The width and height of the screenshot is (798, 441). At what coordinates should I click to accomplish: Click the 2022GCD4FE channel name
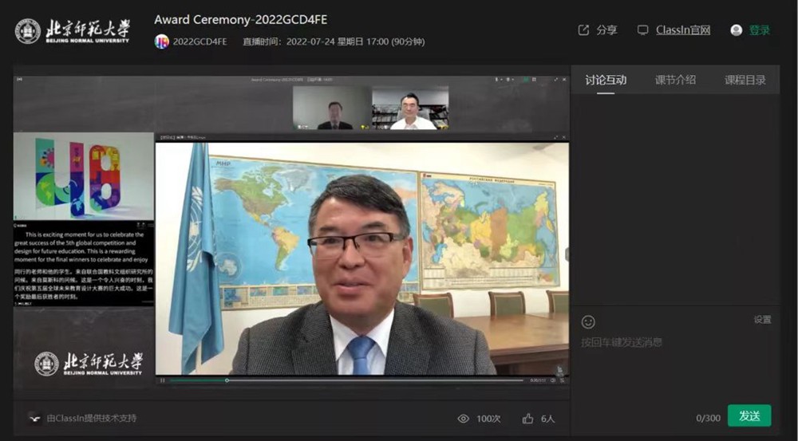[x=200, y=41]
